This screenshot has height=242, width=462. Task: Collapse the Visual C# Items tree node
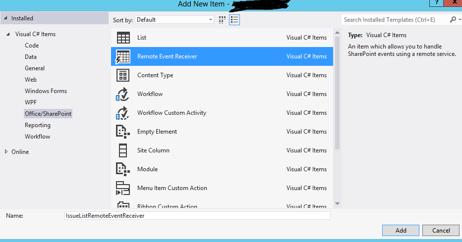[x=8, y=34]
